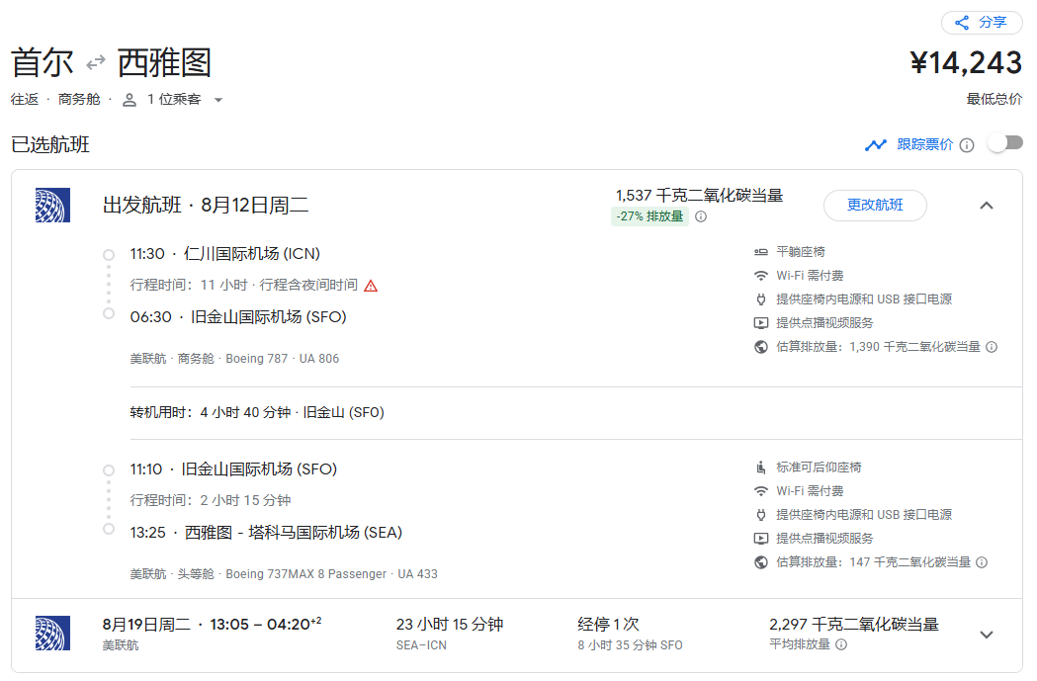Click on-demand video icon for UA 806

pos(761,323)
